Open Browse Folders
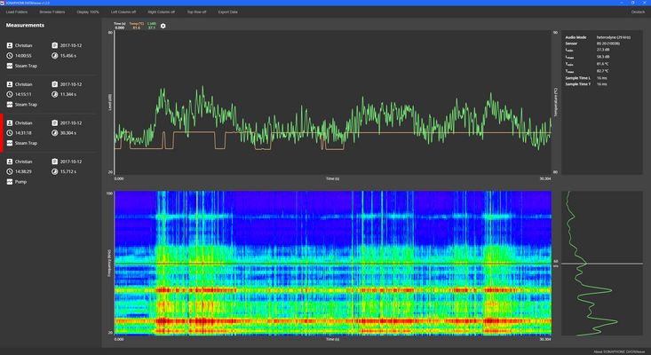Viewport: 651px width, 355px height. pyautogui.click(x=52, y=12)
